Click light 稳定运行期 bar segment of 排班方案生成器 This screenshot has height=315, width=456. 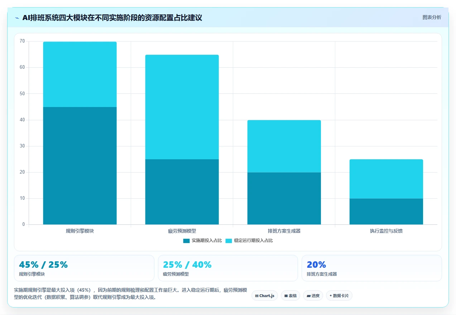click(x=284, y=146)
